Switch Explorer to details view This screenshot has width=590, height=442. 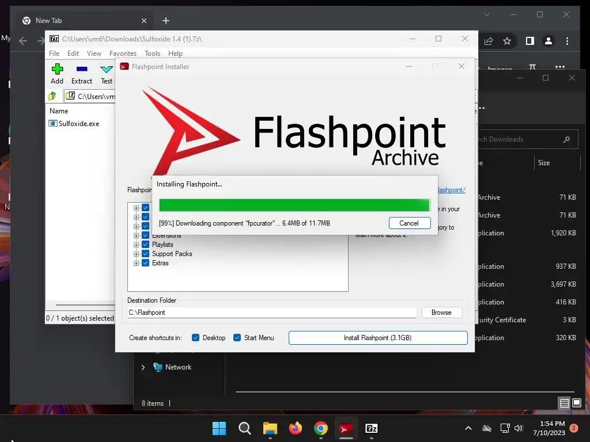pos(565,403)
